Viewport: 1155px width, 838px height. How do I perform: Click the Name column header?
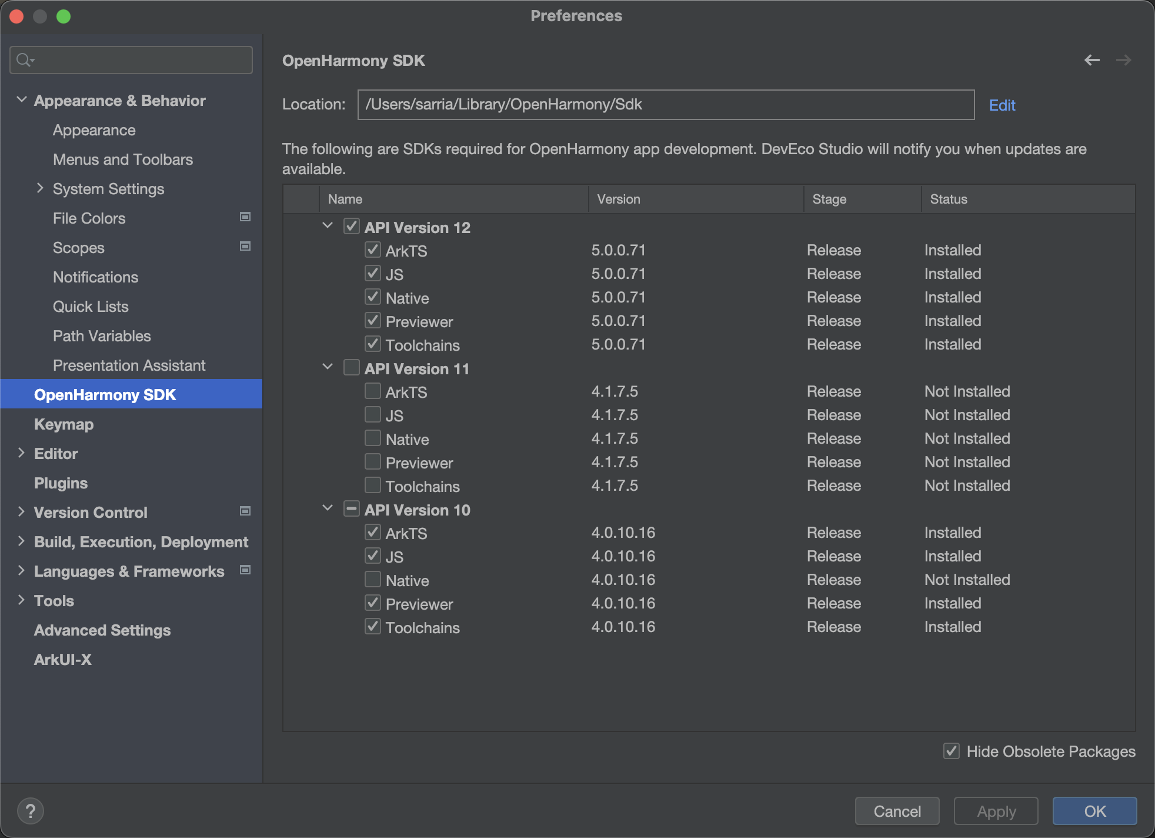point(453,199)
